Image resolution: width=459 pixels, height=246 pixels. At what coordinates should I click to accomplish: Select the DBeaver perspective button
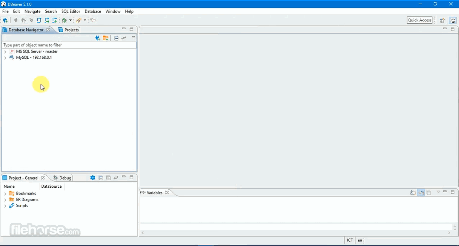pyautogui.click(x=453, y=20)
